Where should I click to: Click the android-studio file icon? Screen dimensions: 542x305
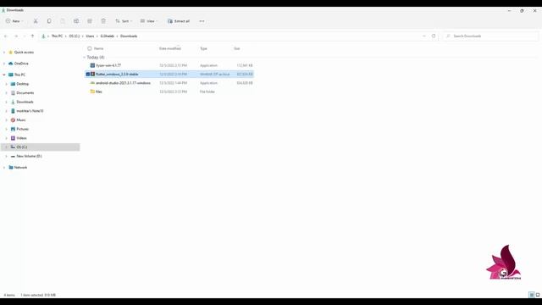coord(92,83)
